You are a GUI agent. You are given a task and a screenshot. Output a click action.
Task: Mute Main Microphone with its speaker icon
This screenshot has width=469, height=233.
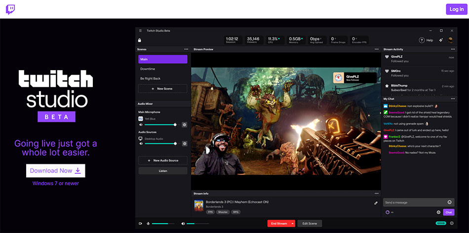tap(141, 125)
